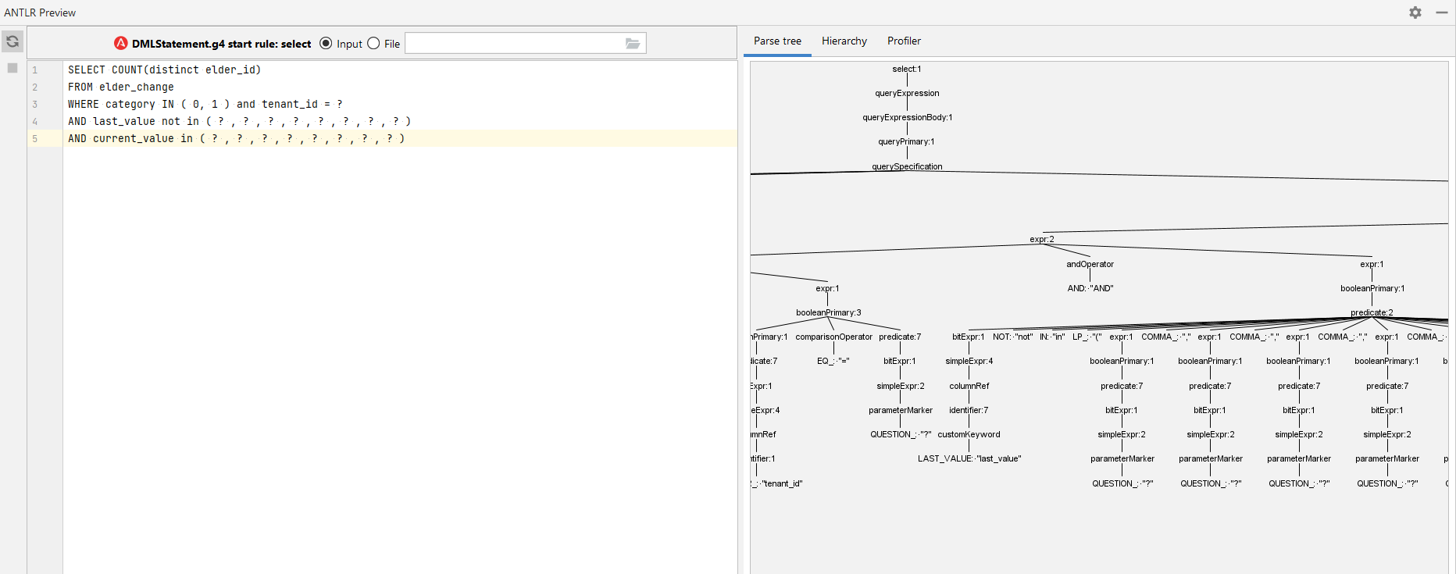The image size is (1456, 574).
Task: Click the "tenant_id" terminal node
Action: (777, 483)
